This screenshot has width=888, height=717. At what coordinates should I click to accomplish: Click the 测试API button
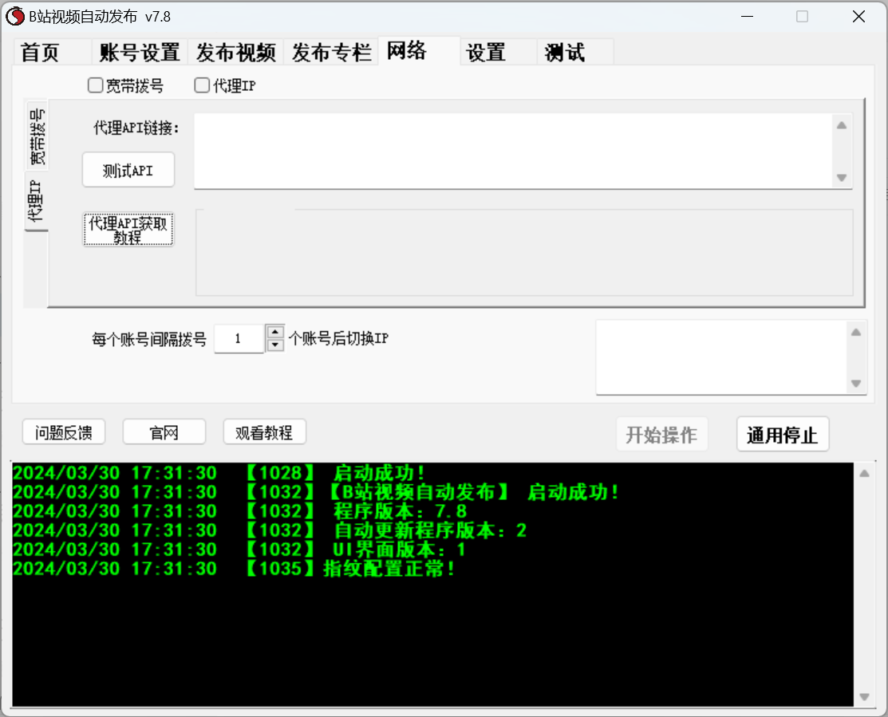point(128,170)
